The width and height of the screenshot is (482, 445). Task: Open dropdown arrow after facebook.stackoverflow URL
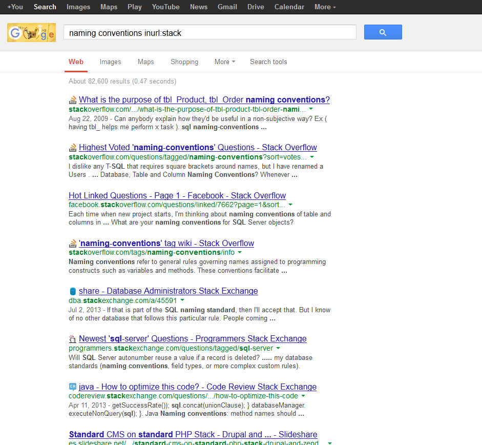point(290,205)
